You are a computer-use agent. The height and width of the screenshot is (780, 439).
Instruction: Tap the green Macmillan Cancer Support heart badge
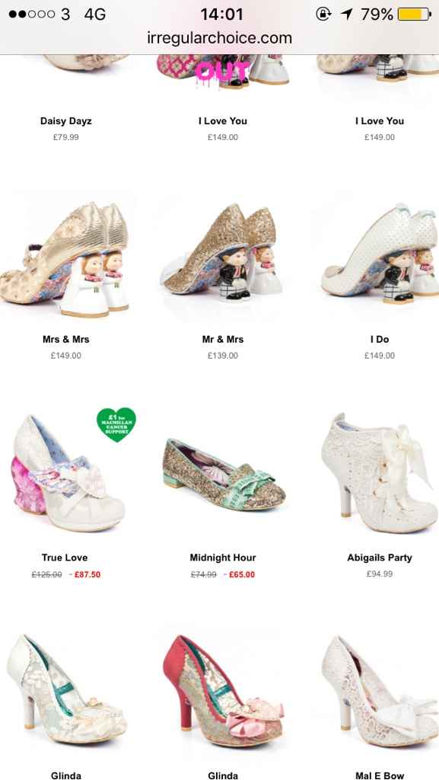click(116, 424)
